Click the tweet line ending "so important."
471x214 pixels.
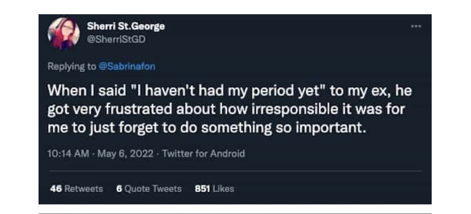click(205, 127)
